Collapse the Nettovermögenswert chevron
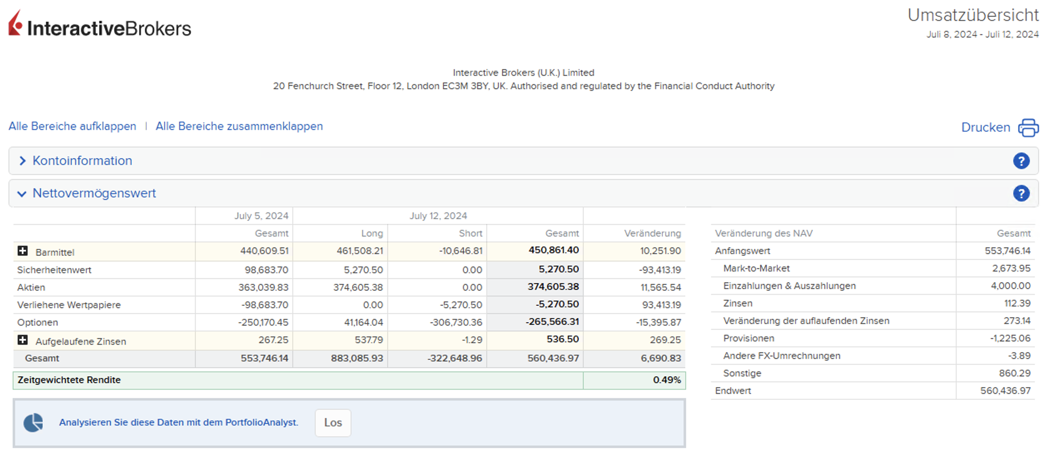 point(22,194)
